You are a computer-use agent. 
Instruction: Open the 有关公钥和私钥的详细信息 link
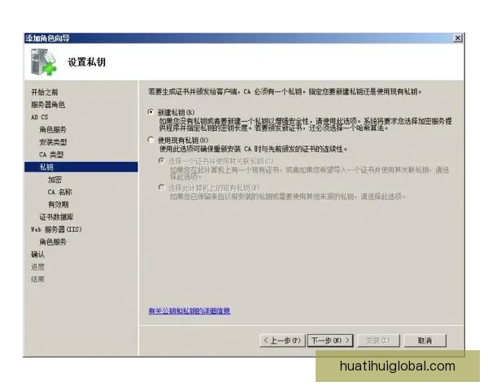(x=190, y=310)
